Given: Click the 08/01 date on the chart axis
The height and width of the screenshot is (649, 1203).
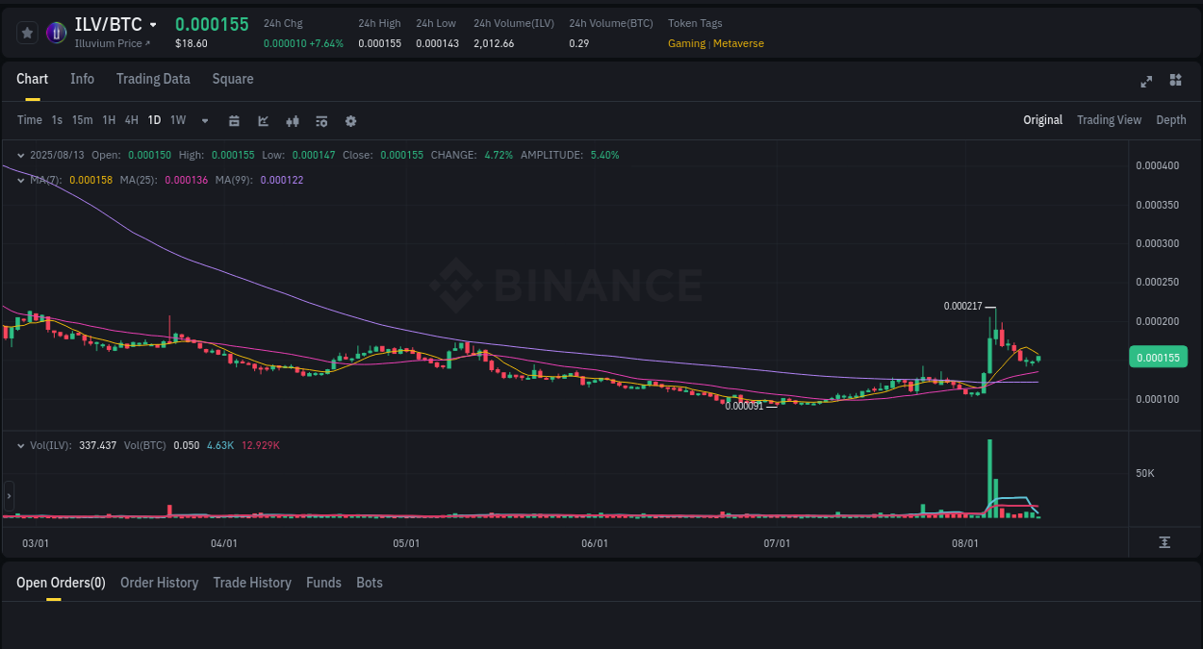Looking at the screenshot, I should tap(965, 543).
